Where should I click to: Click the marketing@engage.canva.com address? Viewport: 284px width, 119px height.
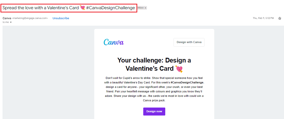(x=30, y=18)
